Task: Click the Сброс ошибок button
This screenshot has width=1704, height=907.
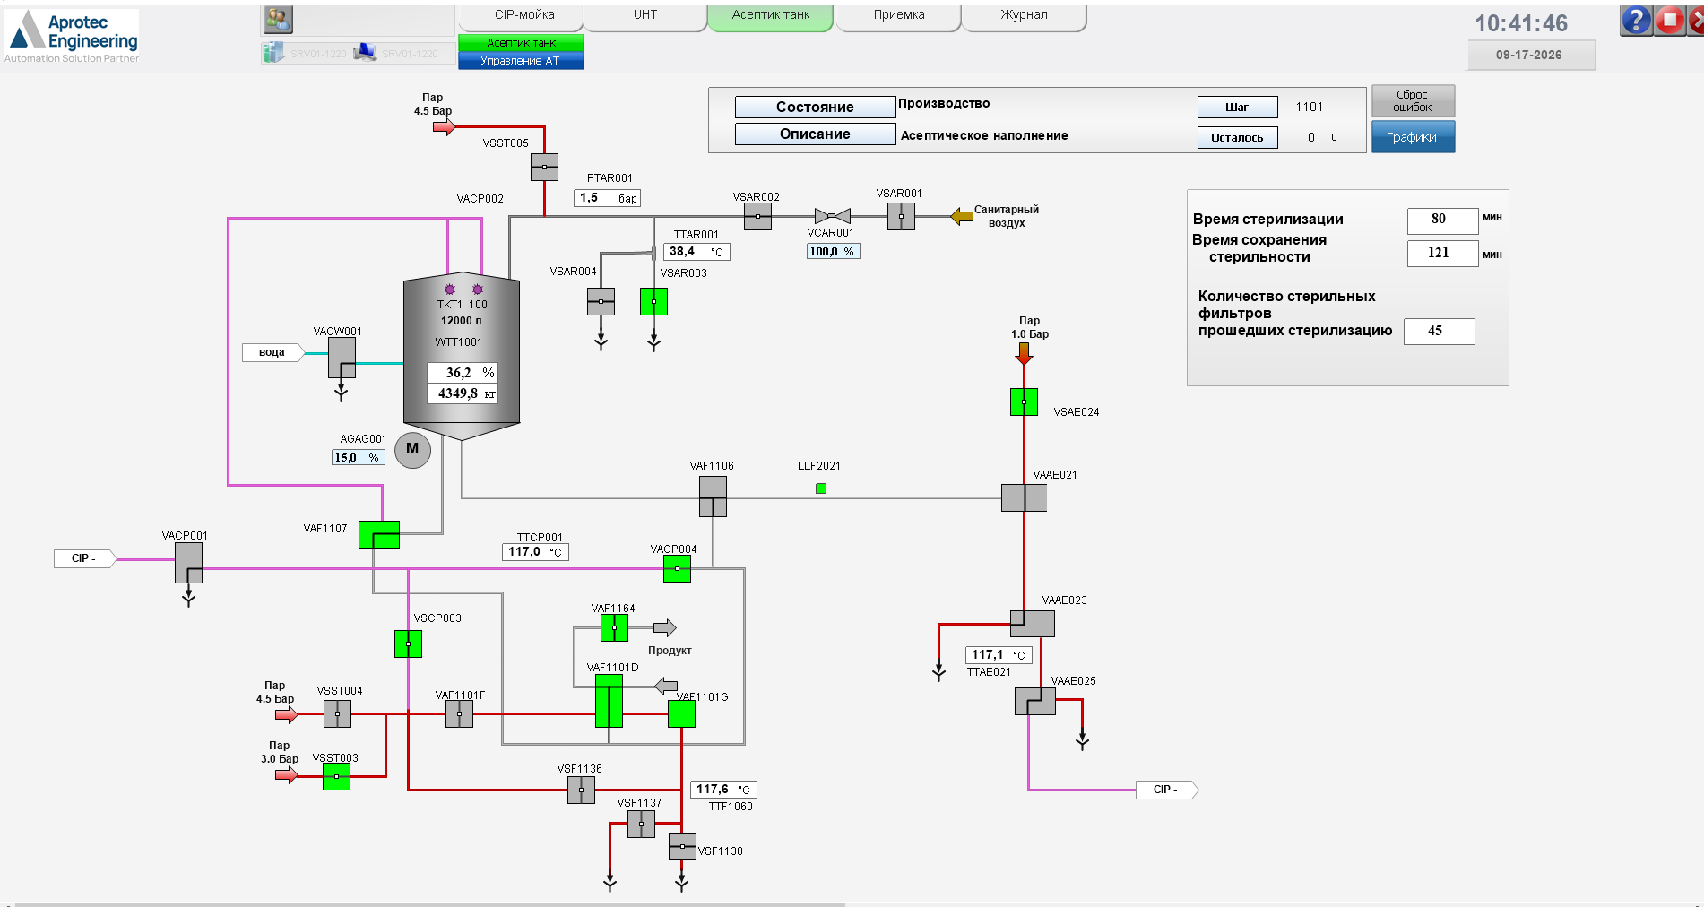Action: (1413, 100)
